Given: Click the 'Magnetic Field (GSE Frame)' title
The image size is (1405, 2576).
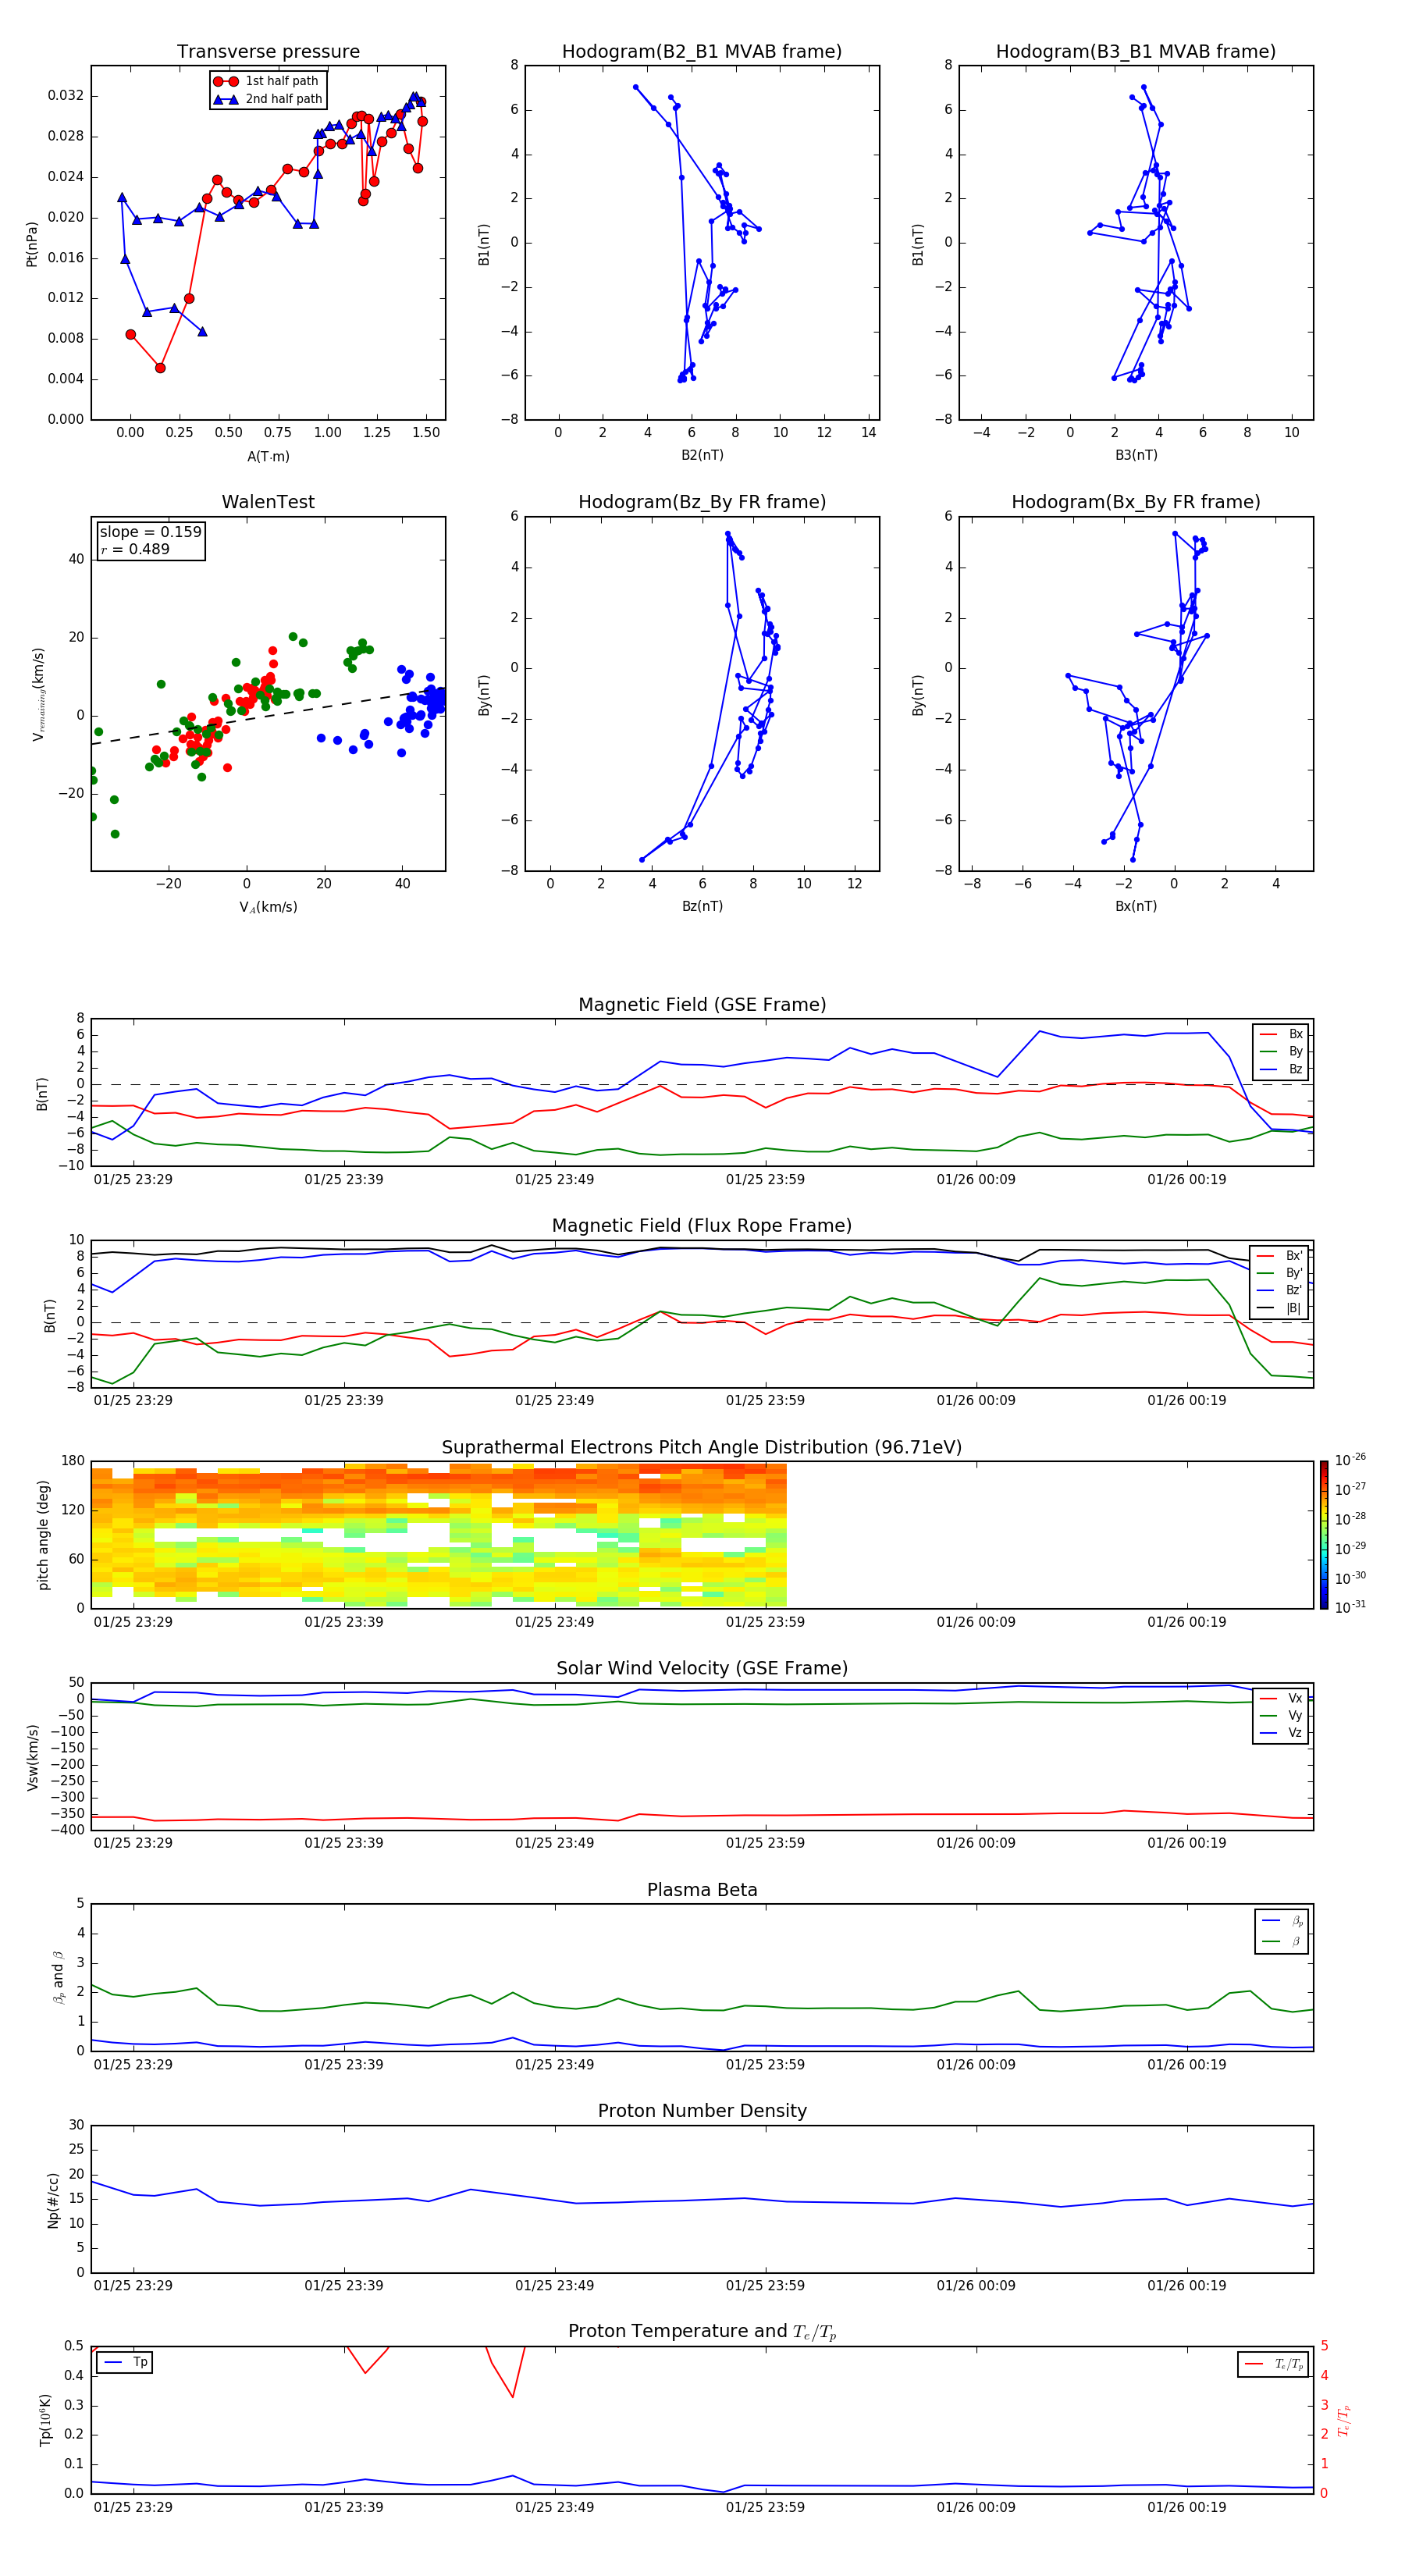Looking at the screenshot, I should click(702, 1005).
